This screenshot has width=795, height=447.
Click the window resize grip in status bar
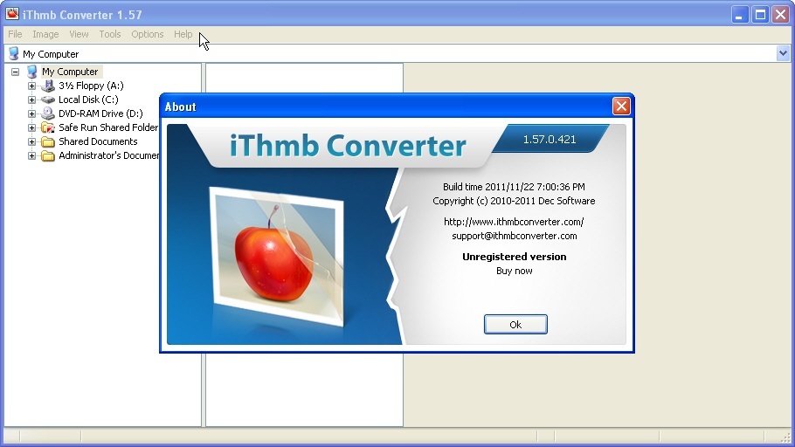[x=786, y=438]
